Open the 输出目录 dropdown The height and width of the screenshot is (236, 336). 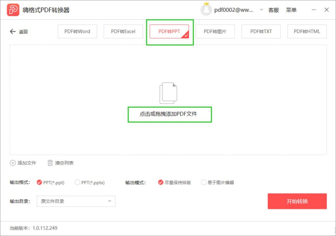coord(76,201)
